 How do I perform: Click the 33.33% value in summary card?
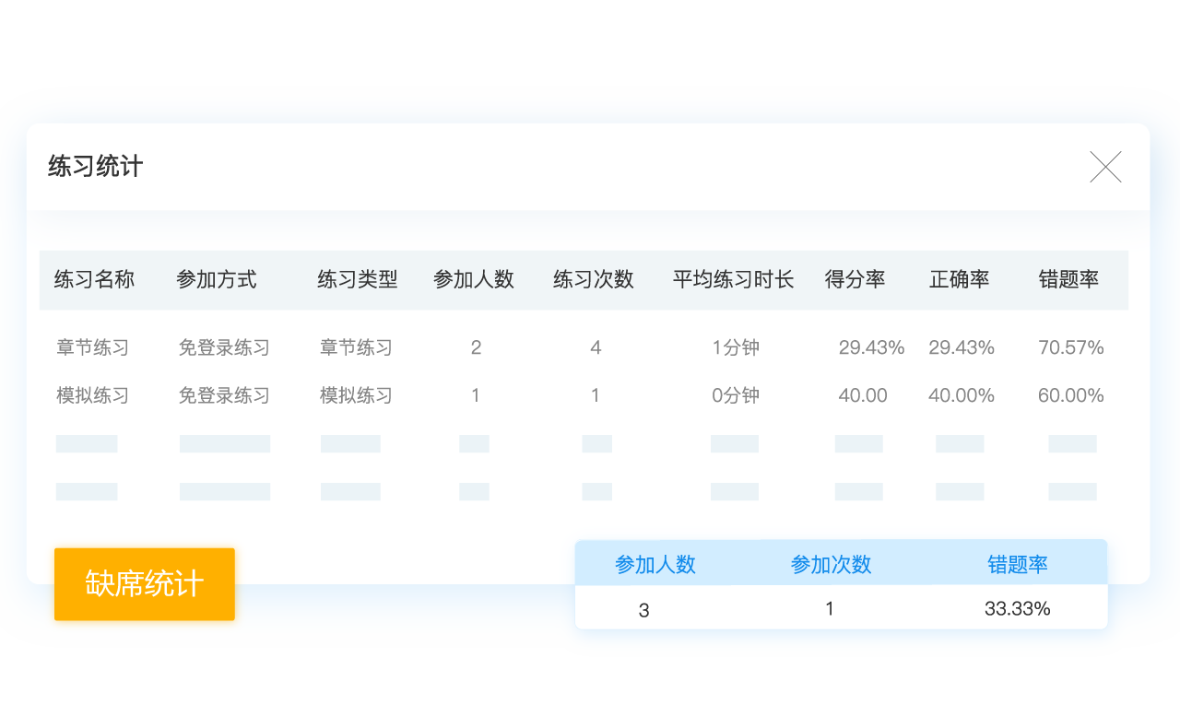1017,609
